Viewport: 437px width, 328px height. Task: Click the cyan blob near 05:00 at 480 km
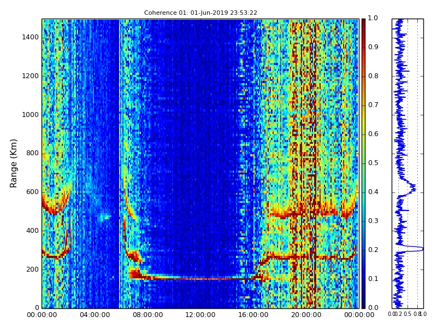tap(104, 216)
